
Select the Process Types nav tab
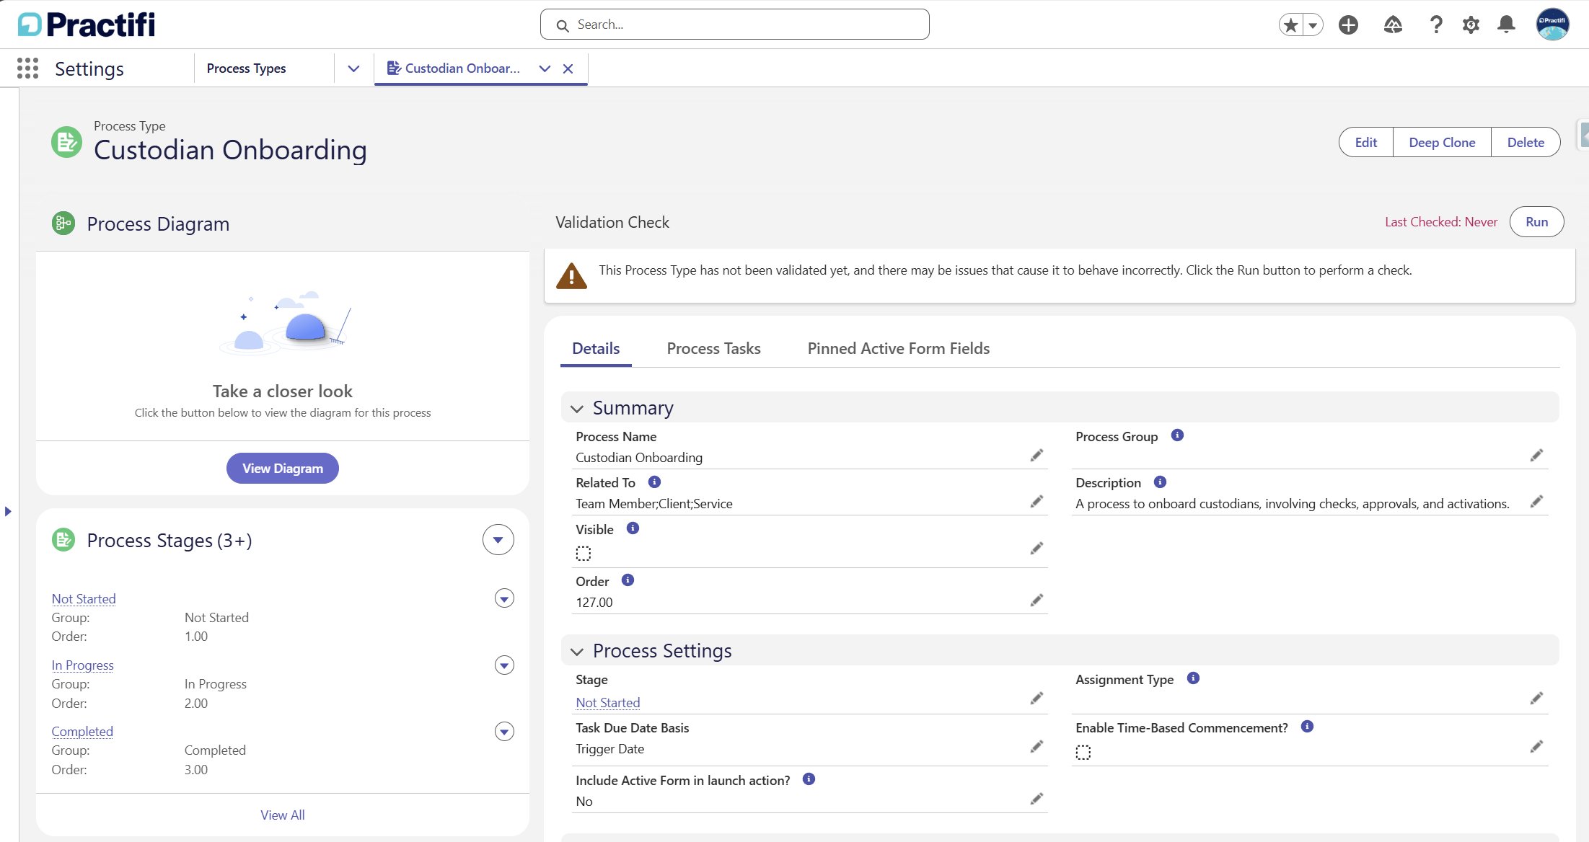coord(247,68)
